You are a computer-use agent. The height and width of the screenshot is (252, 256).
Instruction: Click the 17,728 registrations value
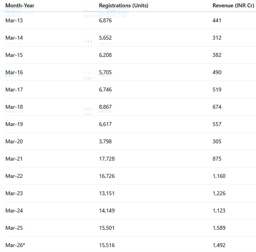tap(107, 159)
